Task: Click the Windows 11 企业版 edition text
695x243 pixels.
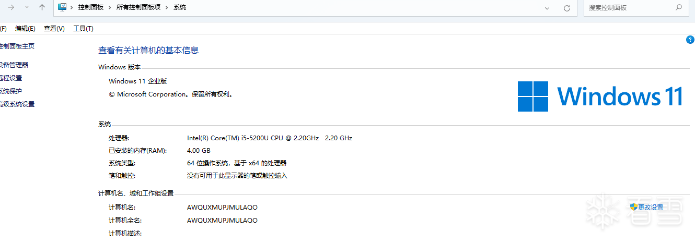Action: point(137,81)
